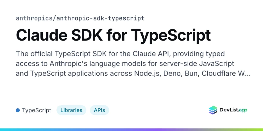The width and height of the screenshot is (263, 131).
Task: Open the anthropics/anthropic-sdk-typescript repository path
Action: tap(80, 18)
